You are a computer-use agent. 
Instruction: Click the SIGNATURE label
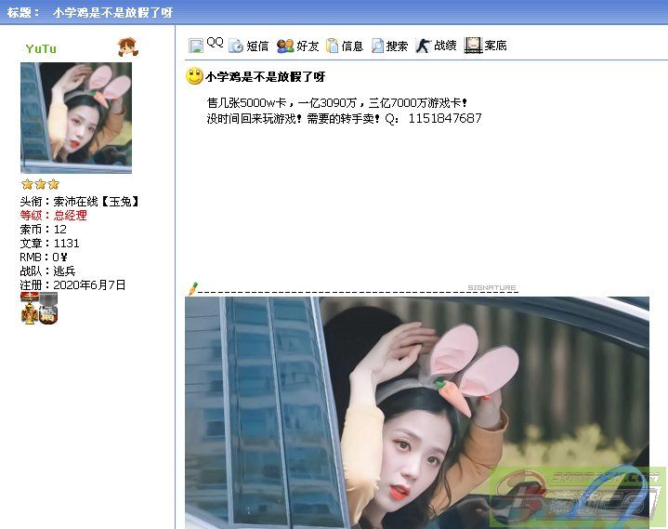[x=491, y=287]
